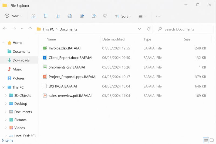
Task: Click the Refresh icon in address bar
Action: click(148, 29)
